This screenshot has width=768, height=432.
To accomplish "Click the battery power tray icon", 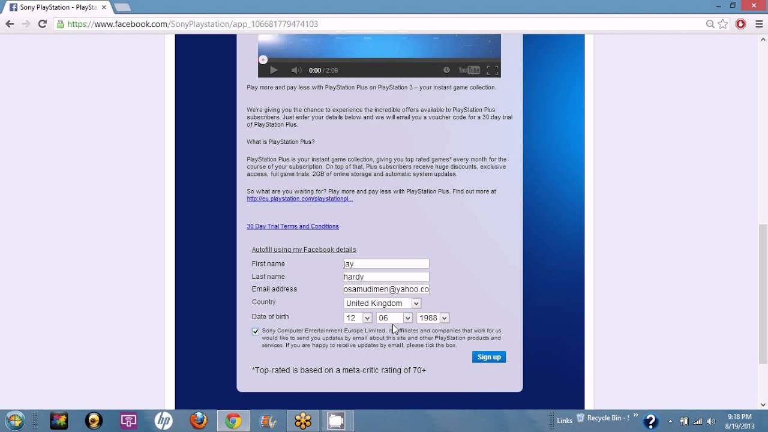I will tap(684, 421).
